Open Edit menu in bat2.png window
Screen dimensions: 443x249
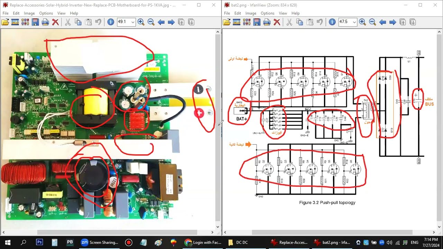pyautogui.click(x=238, y=13)
